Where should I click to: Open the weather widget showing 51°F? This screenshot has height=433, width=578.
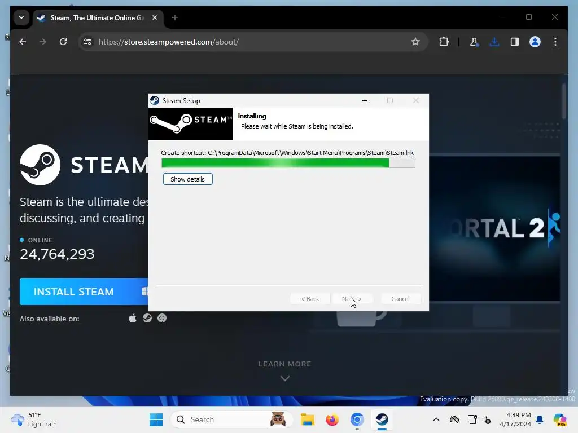pos(34,419)
